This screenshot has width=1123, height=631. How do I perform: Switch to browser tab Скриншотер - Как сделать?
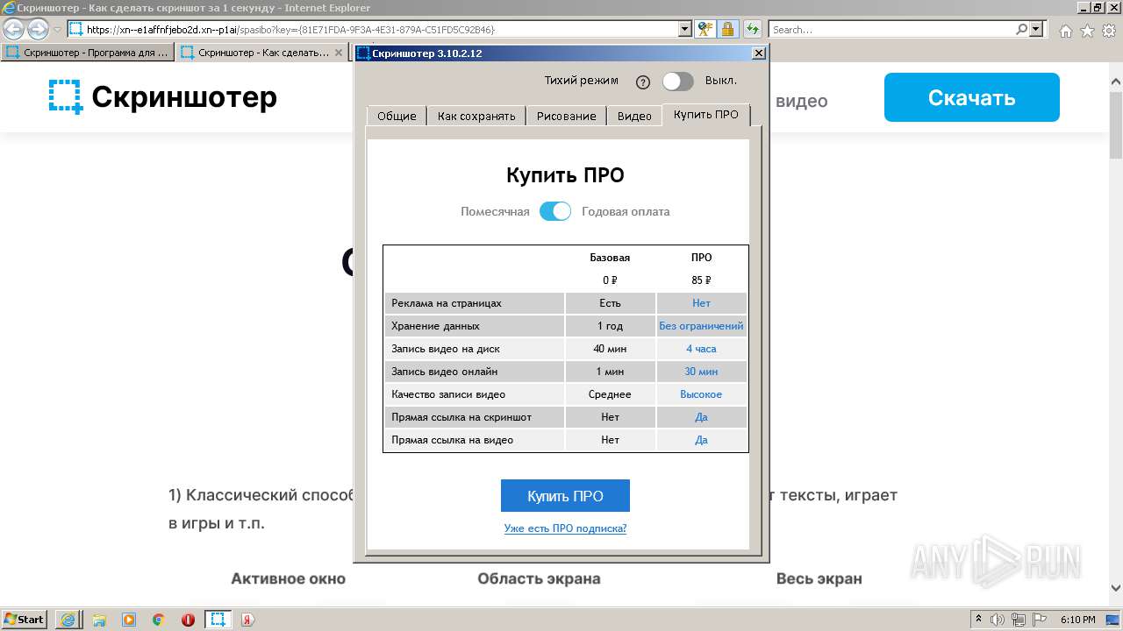pos(263,53)
